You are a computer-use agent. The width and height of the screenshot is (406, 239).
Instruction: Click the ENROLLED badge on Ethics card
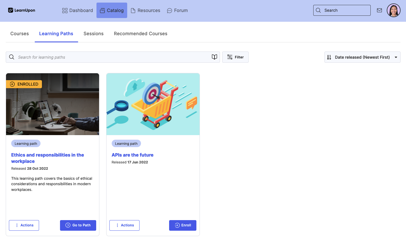(24, 84)
